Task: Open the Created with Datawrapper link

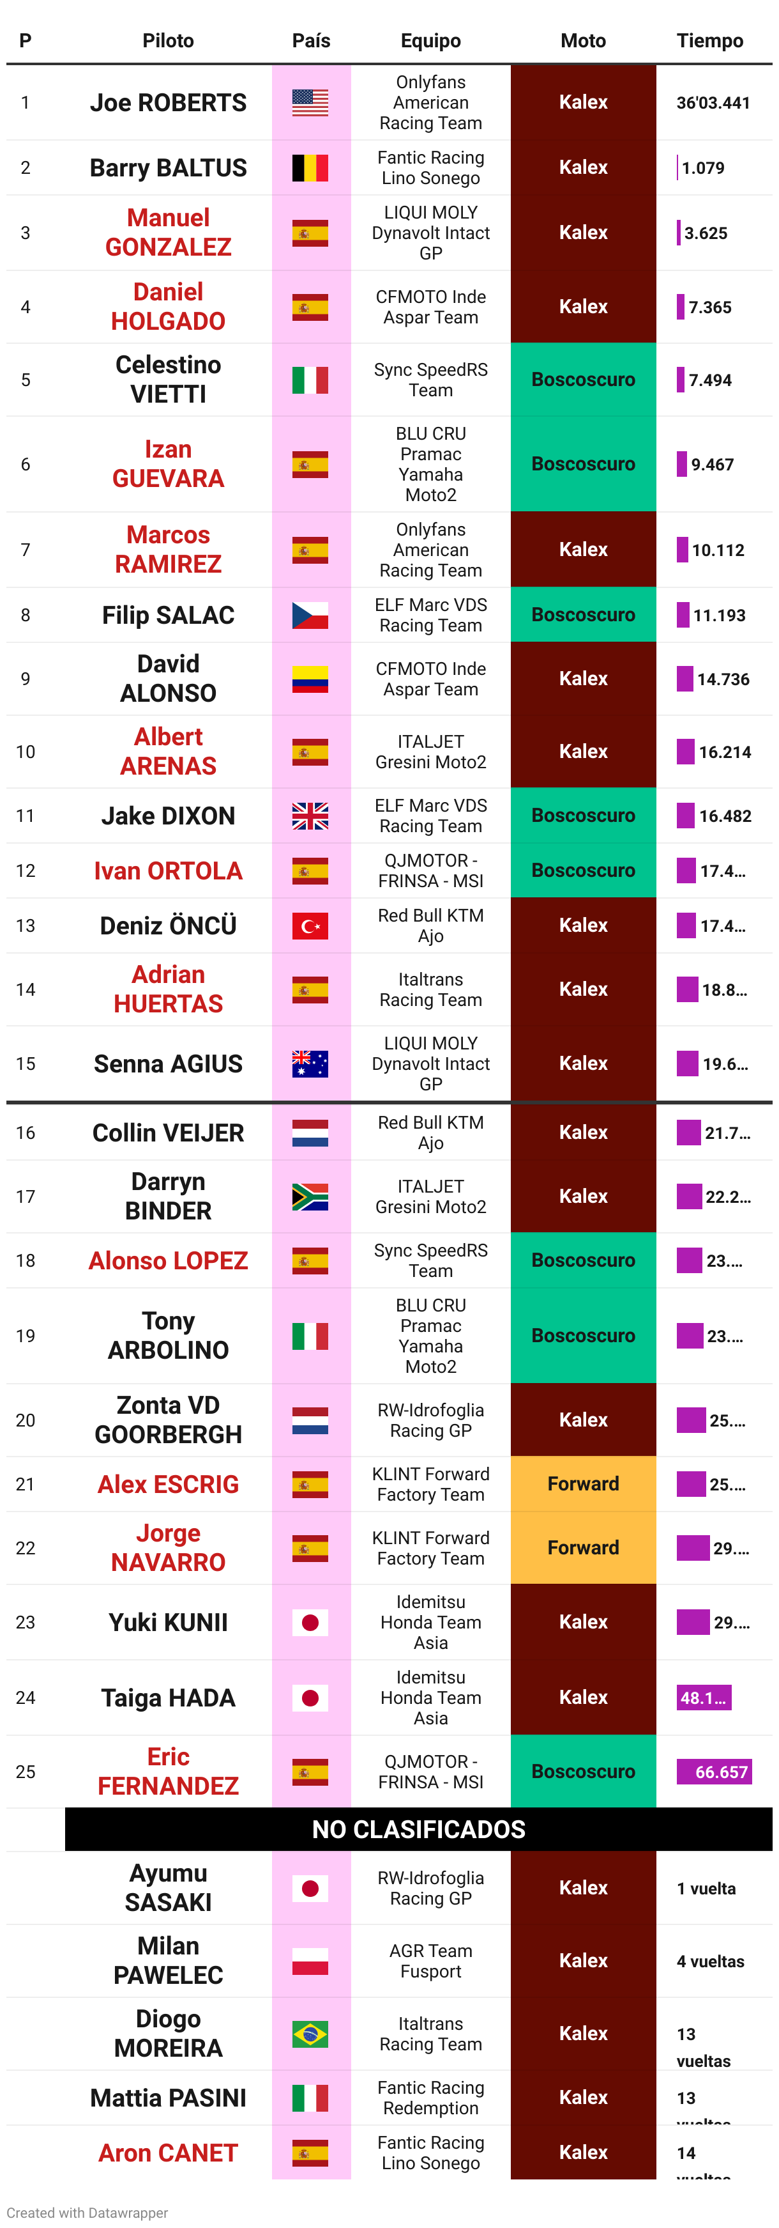Action: coord(87,2211)
